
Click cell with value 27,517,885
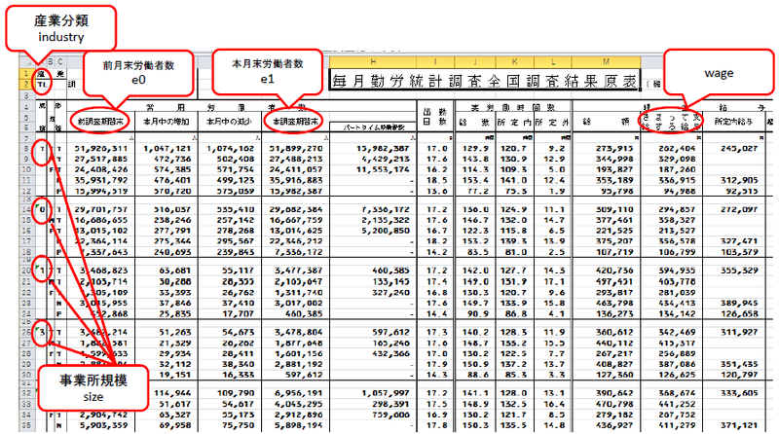point(101,159)
